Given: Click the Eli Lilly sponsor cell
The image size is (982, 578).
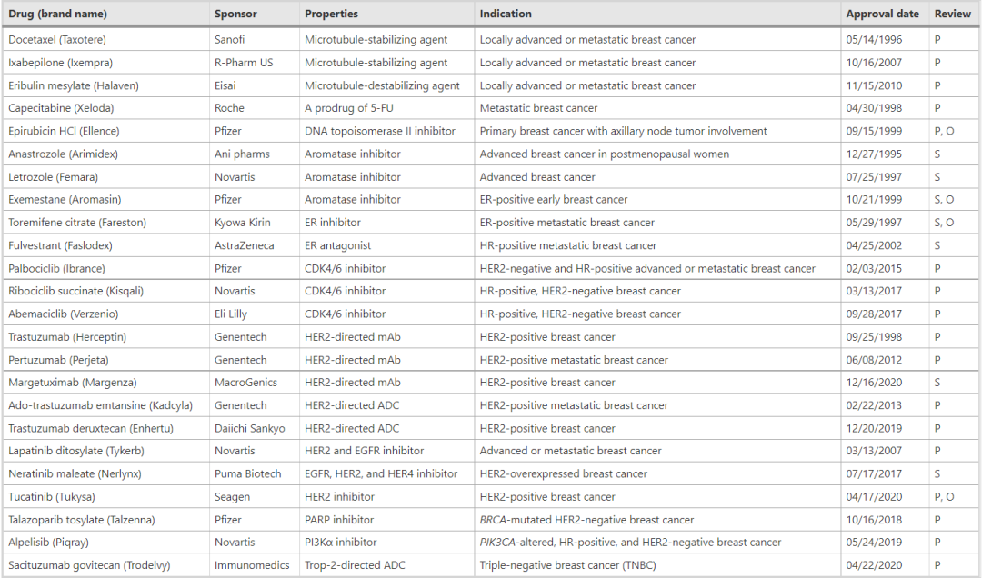Looking at the screenshot, I should coord(233,314).
